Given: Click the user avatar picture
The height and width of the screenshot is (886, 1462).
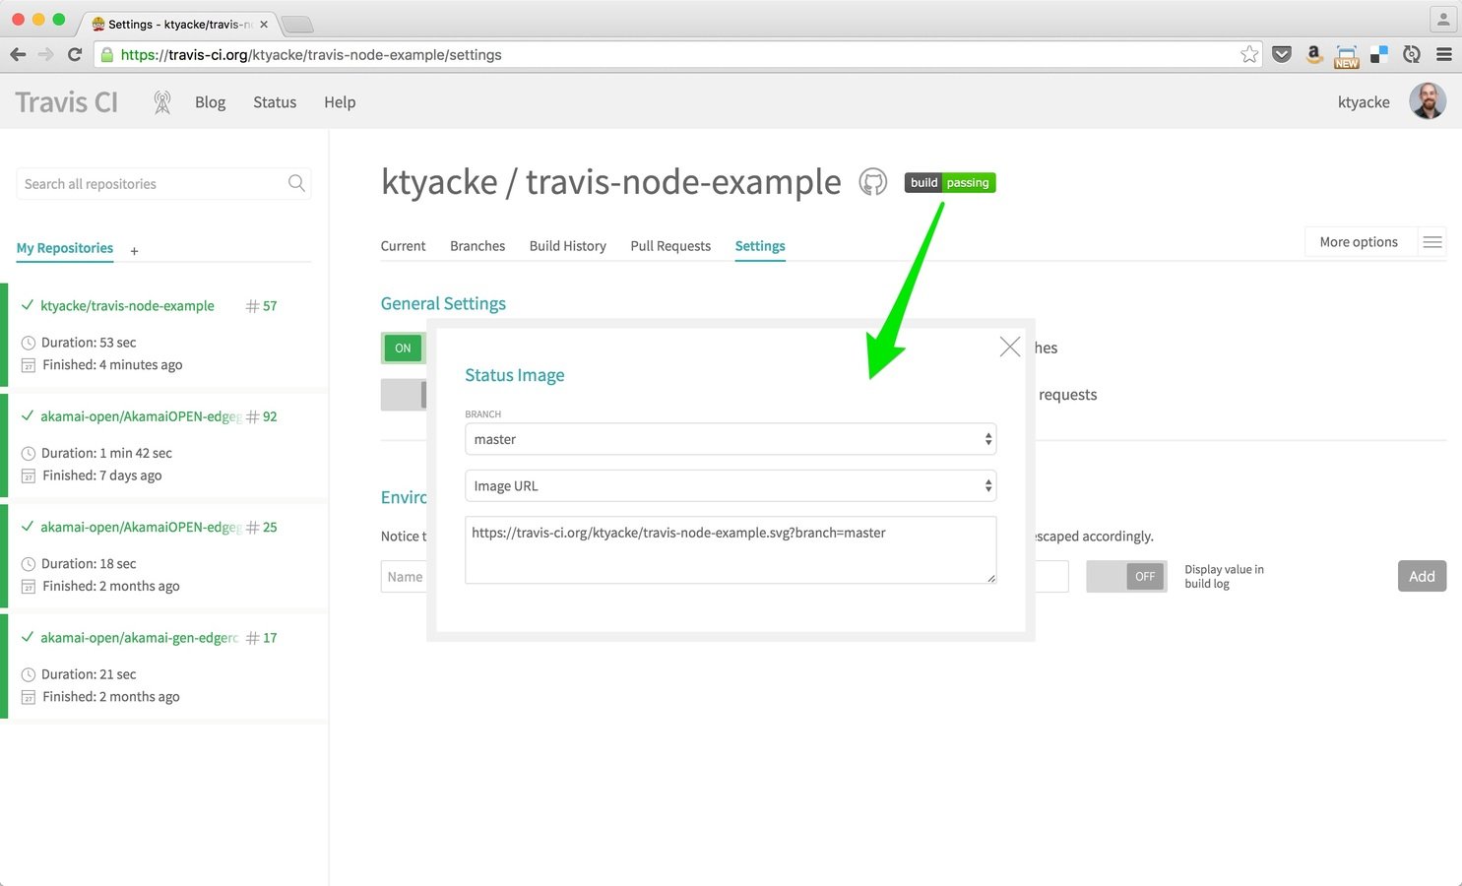Looking at the screenshot, I should click(1428, 101).
